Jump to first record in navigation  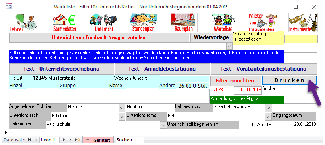(x=29, y=140)
